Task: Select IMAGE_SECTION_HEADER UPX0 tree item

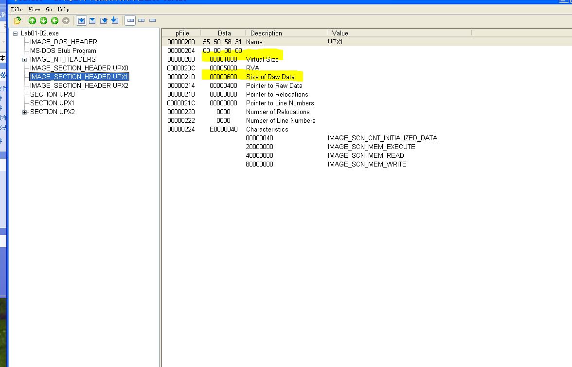Action: pos(79,68)
